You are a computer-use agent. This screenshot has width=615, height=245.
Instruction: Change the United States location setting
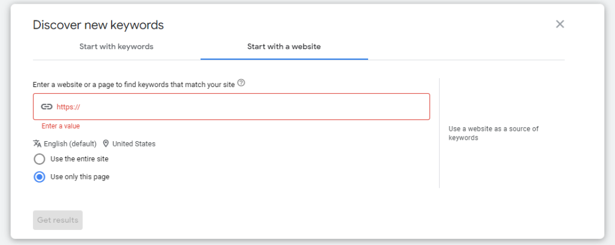pyautogui.click(x=134, y=144)
